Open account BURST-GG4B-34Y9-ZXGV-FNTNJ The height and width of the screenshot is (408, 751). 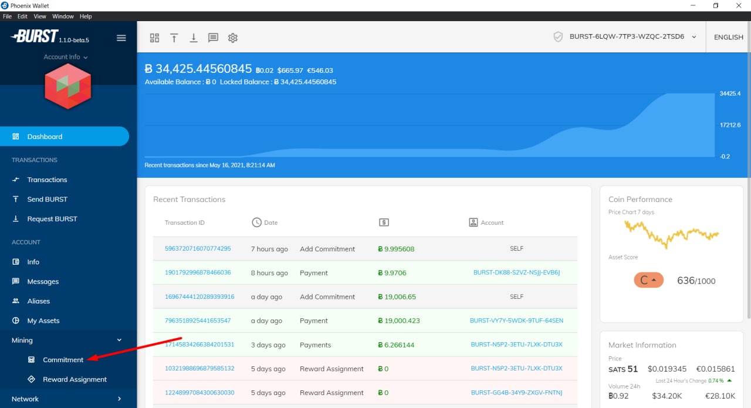click(516, 393)
